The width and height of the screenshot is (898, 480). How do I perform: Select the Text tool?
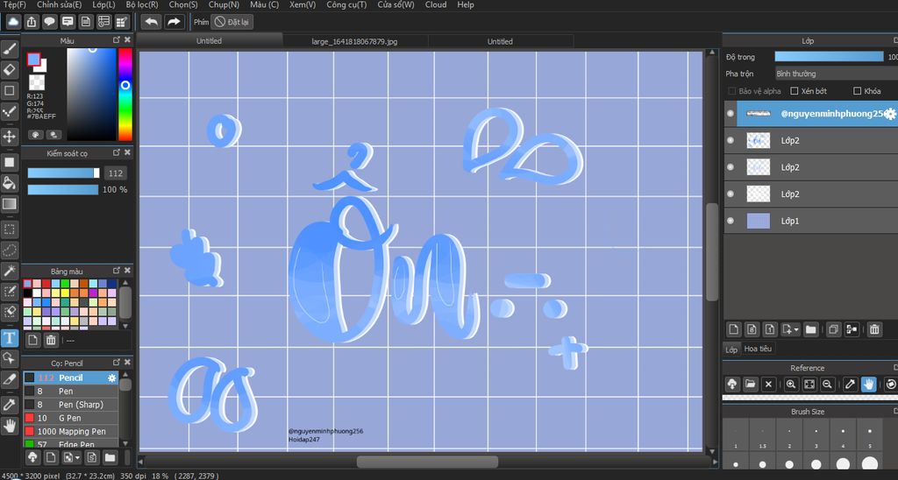pyautogui.click(x=9, y=338)
